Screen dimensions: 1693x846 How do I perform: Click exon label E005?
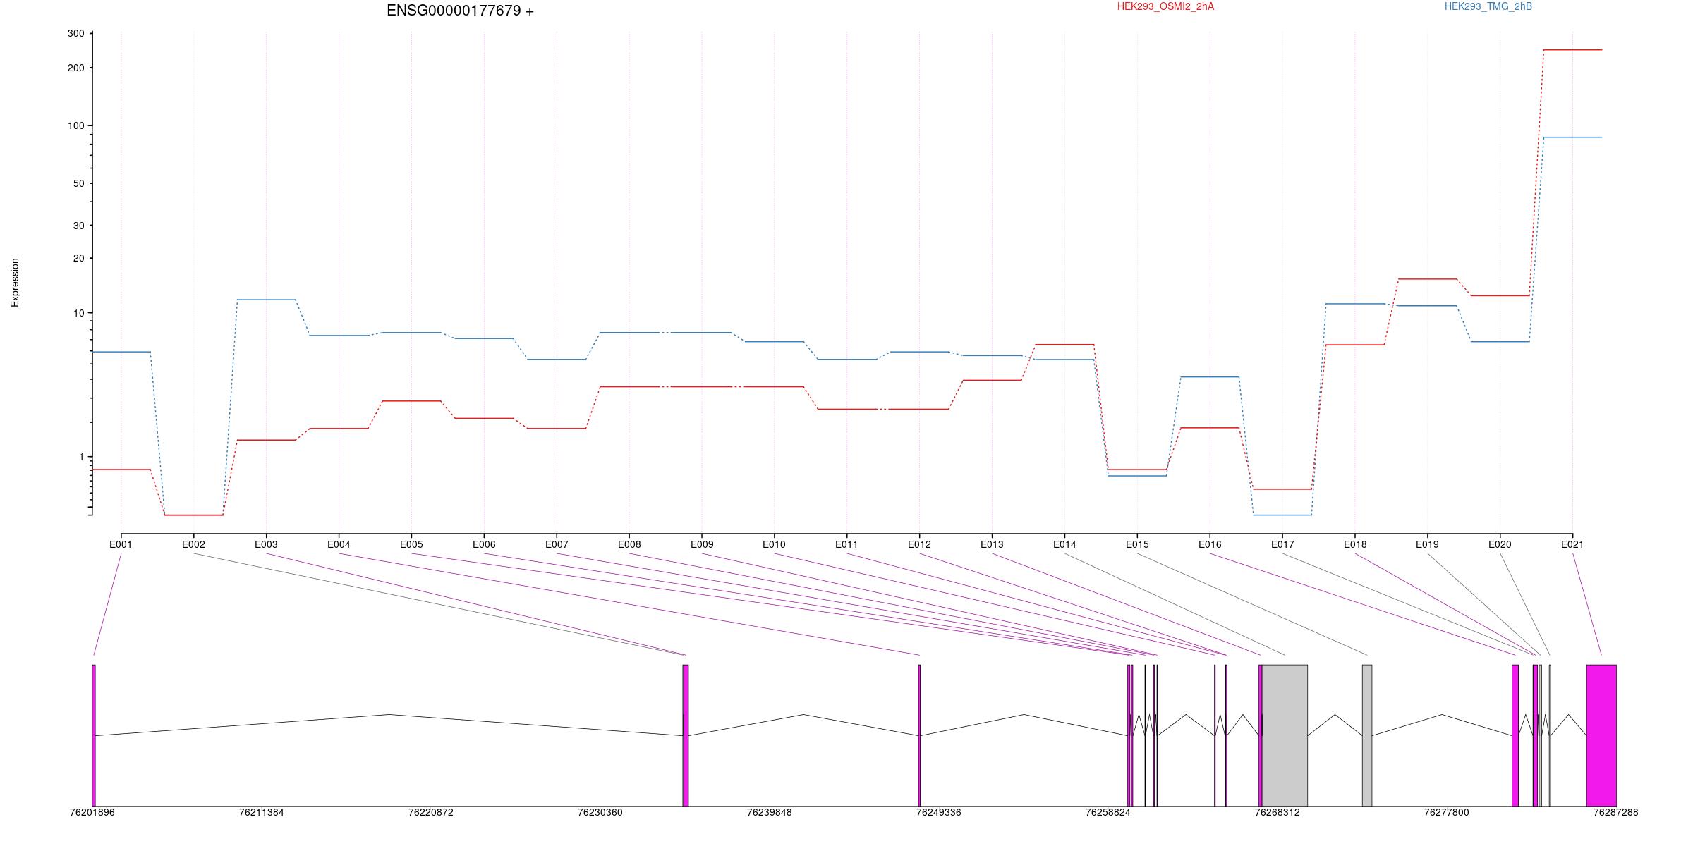[411, 544]
